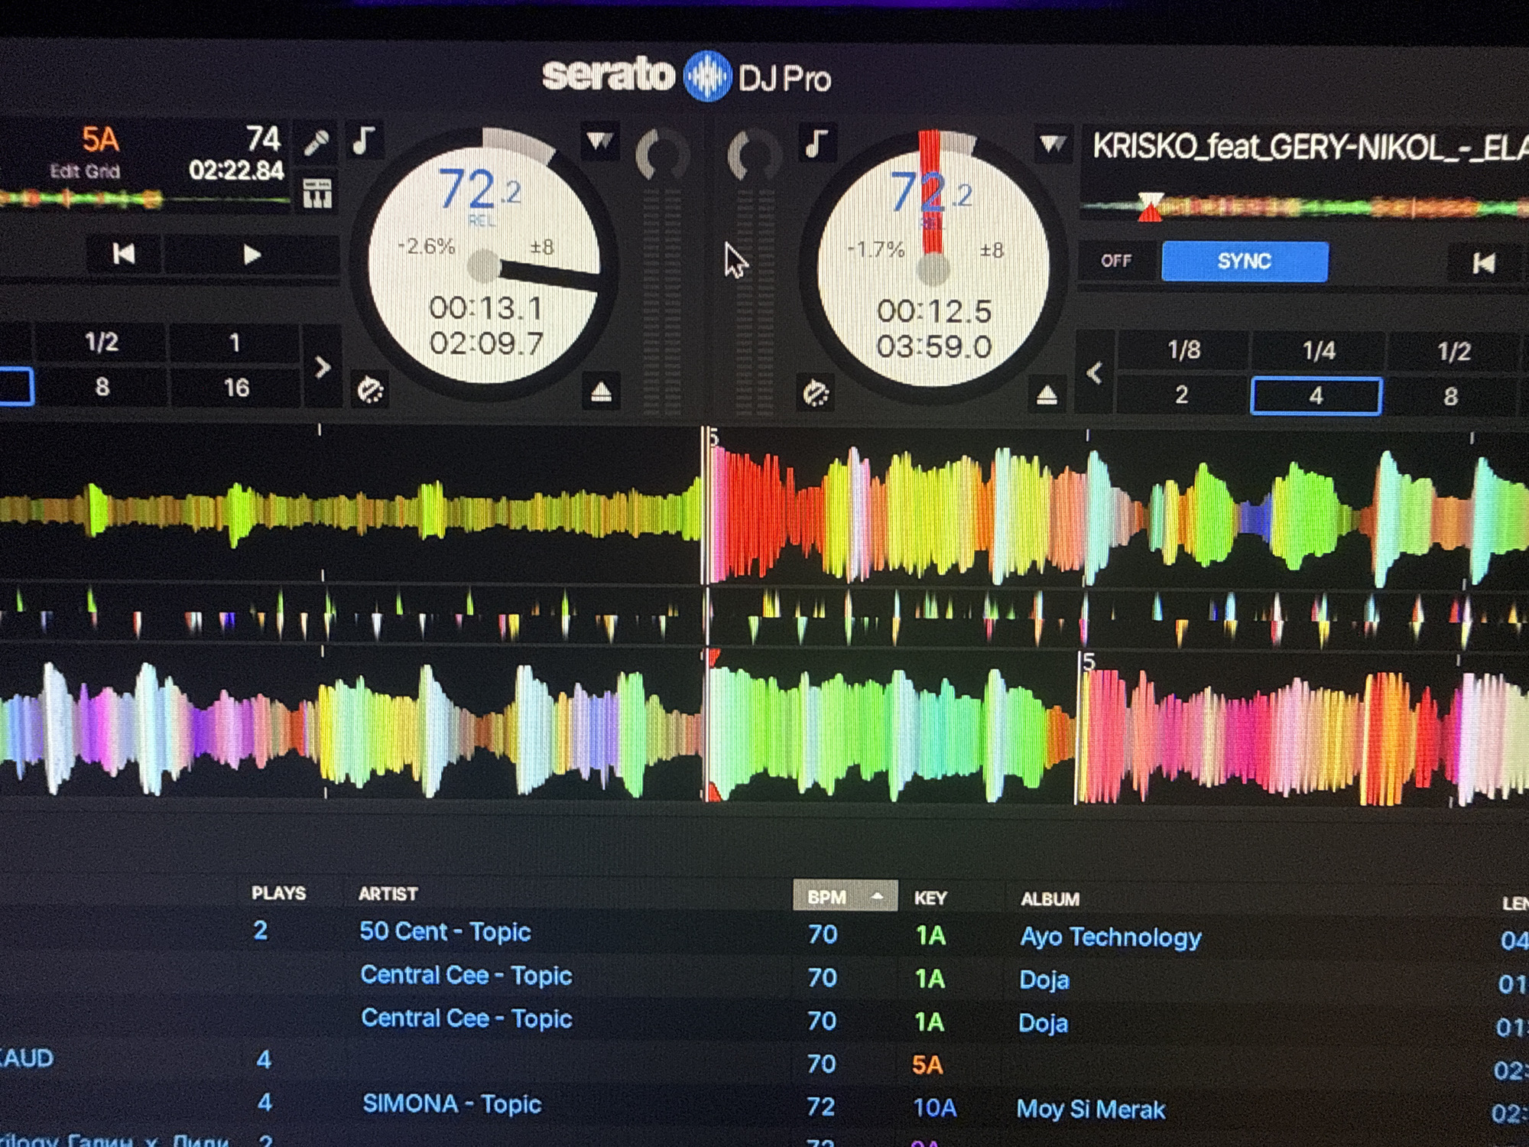The height and width of the screenshot is (1147, 1529).
Task: Seek within the right deck track overview
Action: point(1303,206)
